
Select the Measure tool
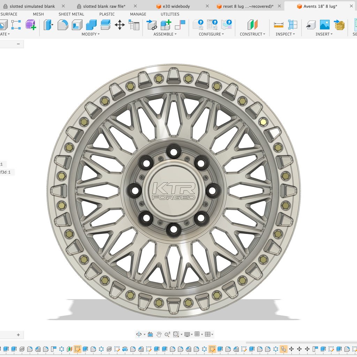[279, 25]
